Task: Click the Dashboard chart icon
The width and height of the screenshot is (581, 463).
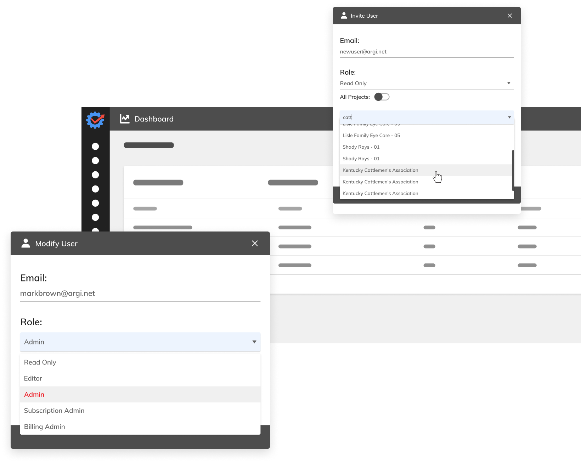Action: [x=125, y=119]
